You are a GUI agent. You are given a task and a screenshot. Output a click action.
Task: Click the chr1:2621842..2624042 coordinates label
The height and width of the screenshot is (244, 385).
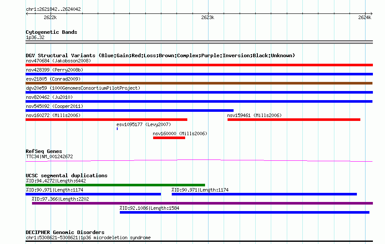pyautogui.click(x=53, y=10)
